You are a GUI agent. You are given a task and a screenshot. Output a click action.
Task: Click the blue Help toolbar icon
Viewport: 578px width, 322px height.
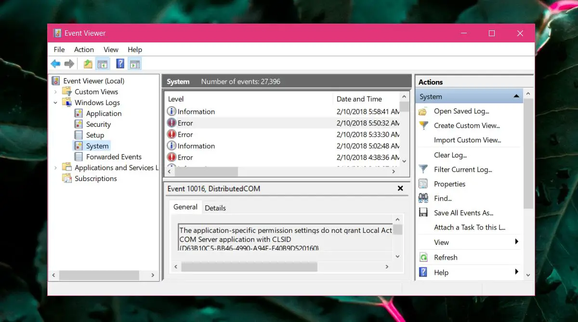(120, 64)
